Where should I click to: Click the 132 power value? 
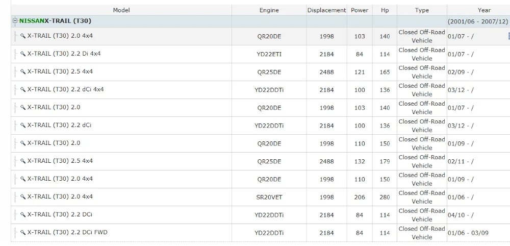click(360, 161)
